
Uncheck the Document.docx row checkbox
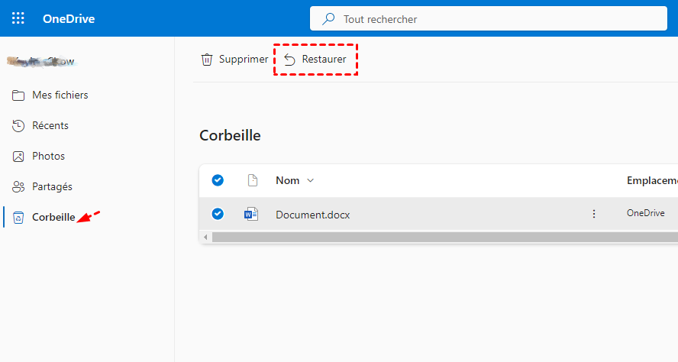[218, 214]
